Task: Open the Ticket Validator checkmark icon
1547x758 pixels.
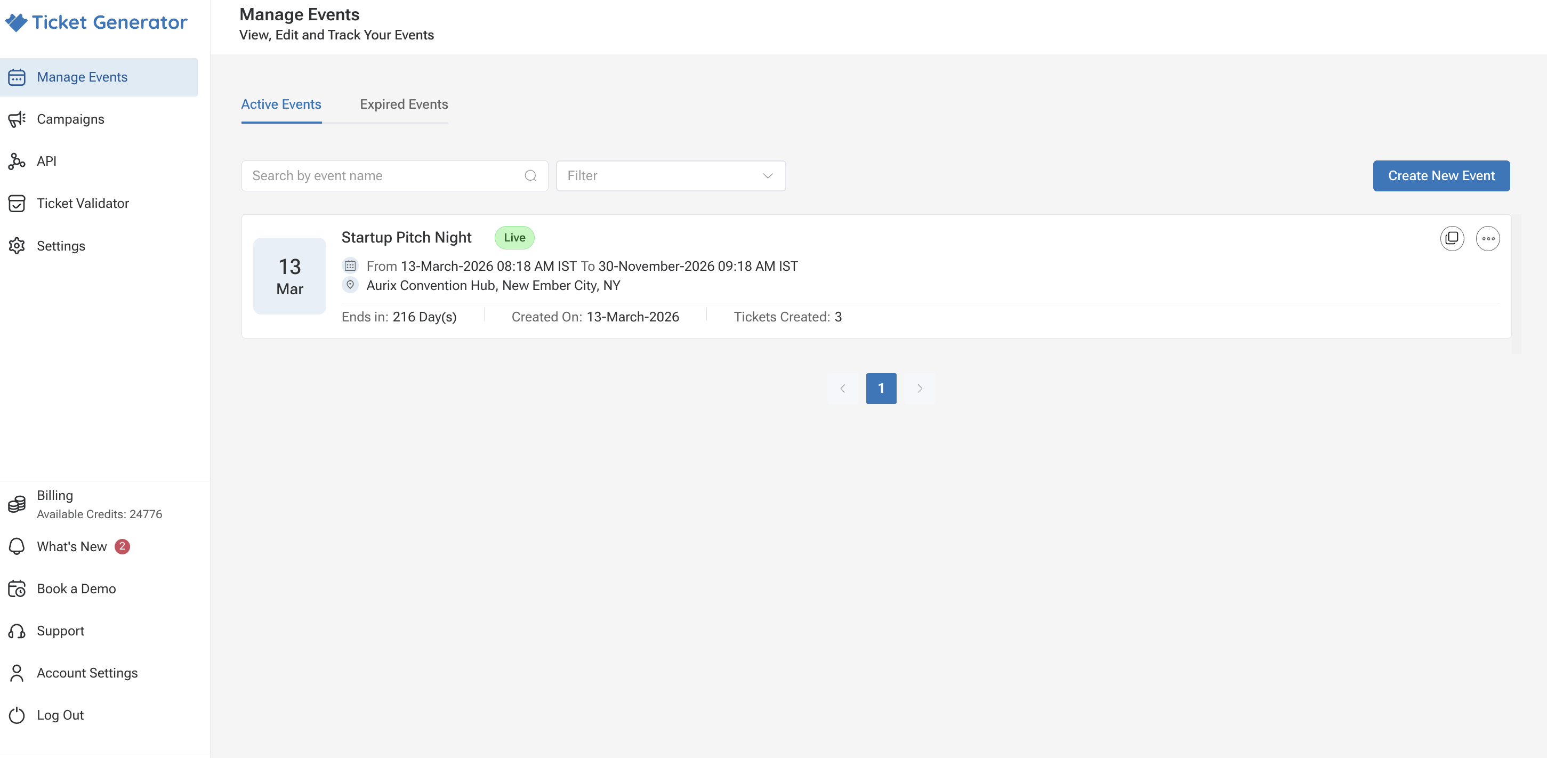Action: (x=17, y=203)
